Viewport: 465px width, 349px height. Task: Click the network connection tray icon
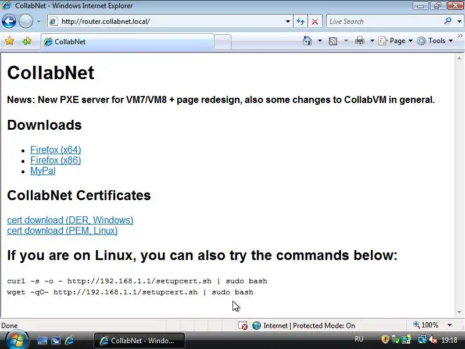422,339
